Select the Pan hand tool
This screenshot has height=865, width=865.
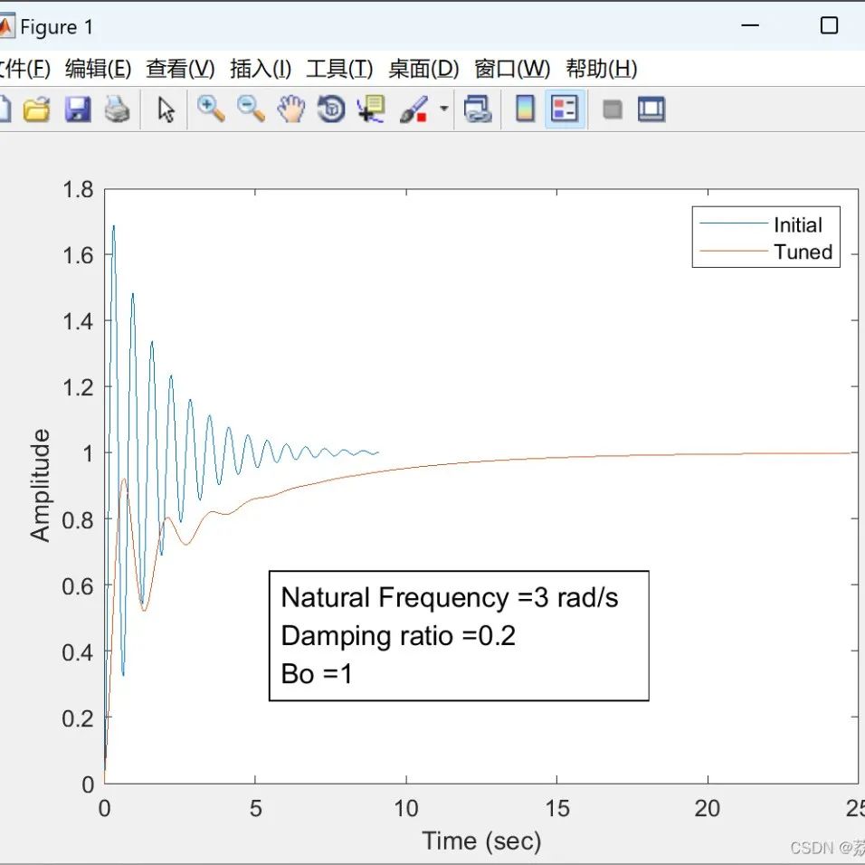pos(291,109)
